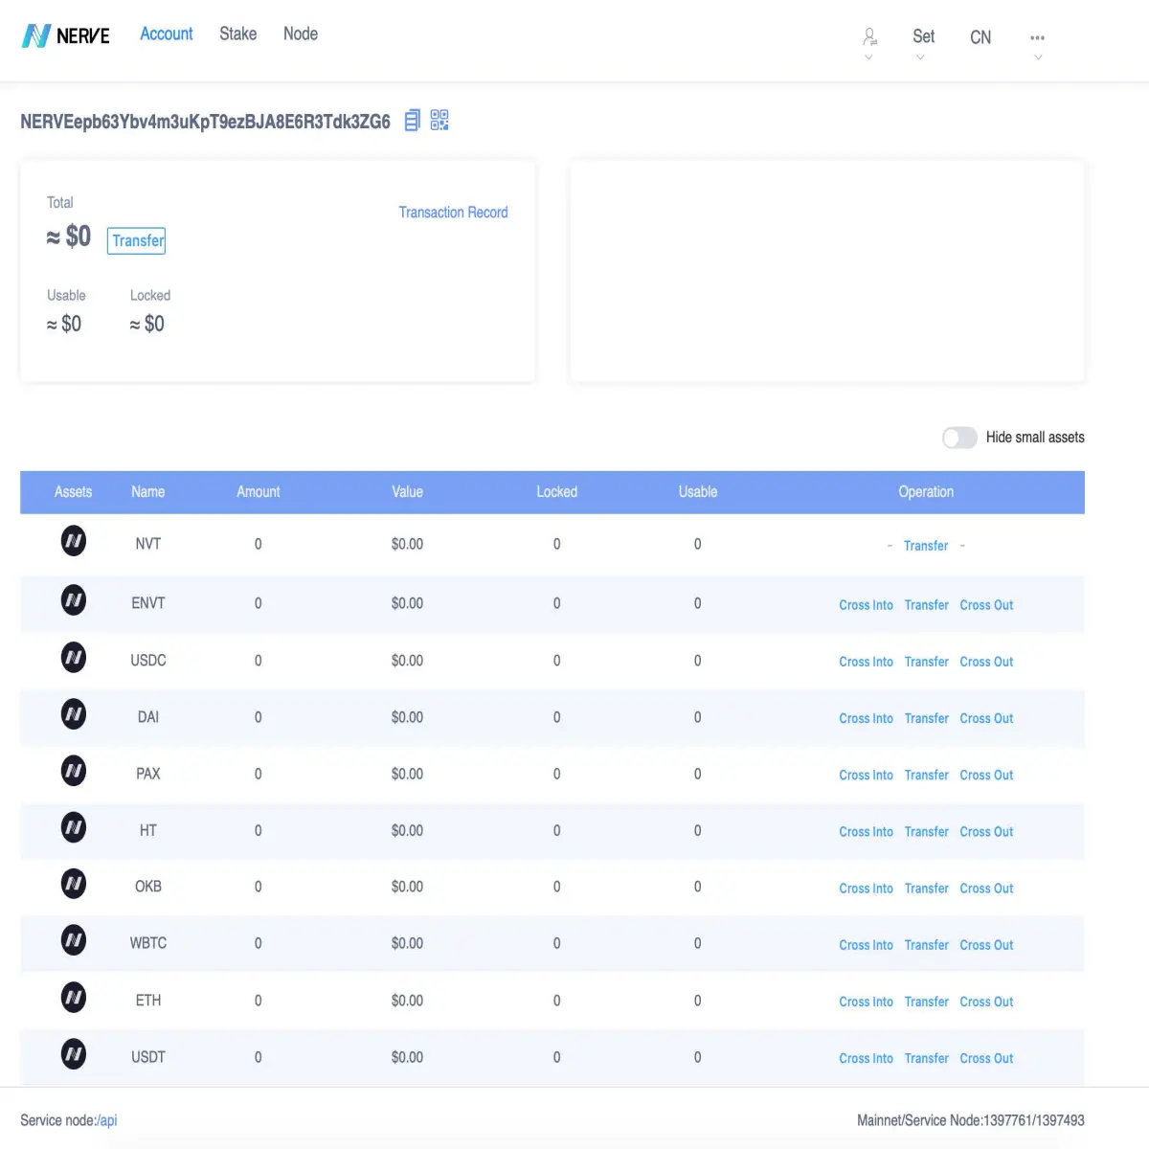Click Cross Into for ENVT
The width and height of the screenshot is (1149, 1149).
[x=866, y=605]
